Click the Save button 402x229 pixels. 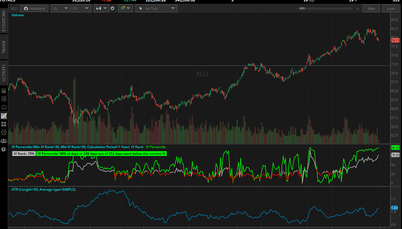click(371, 8)
